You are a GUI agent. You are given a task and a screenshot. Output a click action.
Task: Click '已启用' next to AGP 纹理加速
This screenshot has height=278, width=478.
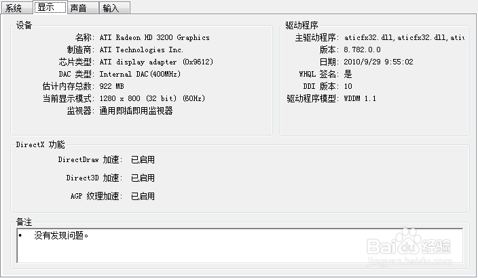tap(143, 196)
